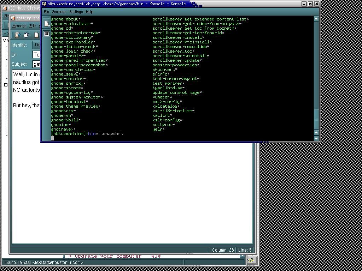362x271 pixels.
Task: Click 'xmllint*' in the terminal listing
Action: (162, 115)
